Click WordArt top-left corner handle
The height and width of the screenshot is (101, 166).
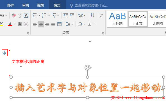pos(11,77)
